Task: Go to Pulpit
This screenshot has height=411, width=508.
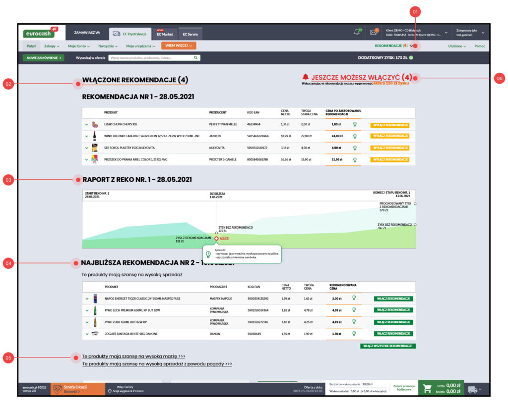Action: [31, 46]
